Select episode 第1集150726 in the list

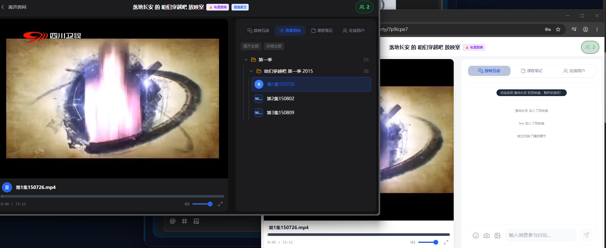pos(311,84)
